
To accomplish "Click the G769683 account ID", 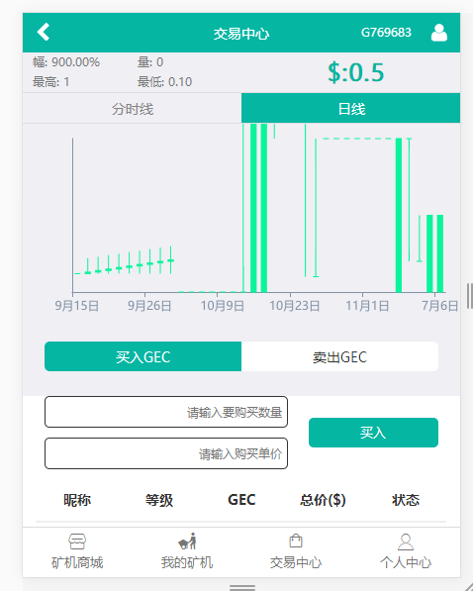I will click(x=386, y=33).
